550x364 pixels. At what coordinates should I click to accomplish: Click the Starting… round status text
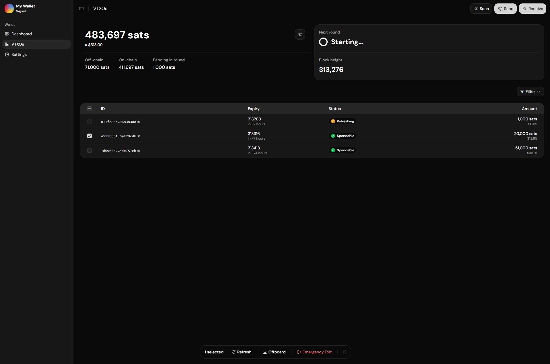(347, 42)
